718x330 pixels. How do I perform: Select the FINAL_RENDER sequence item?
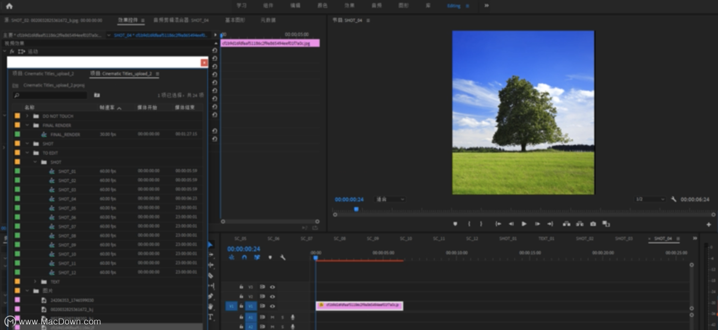65,134
